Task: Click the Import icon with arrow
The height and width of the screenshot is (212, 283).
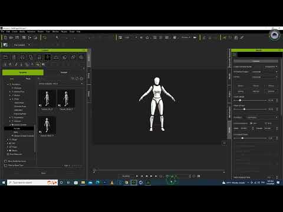Action: tap(30, 38)
